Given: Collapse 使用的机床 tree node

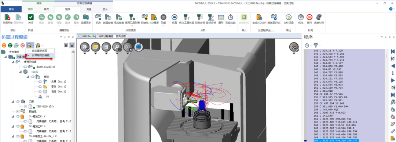Looking at the screenshot, I should (x=13, y=62).
